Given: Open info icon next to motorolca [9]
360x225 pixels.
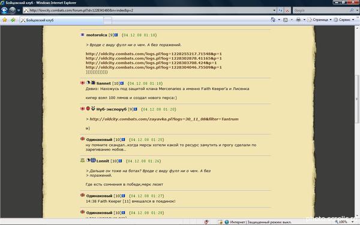Looking at the screenshot, I should pos(116,35).
